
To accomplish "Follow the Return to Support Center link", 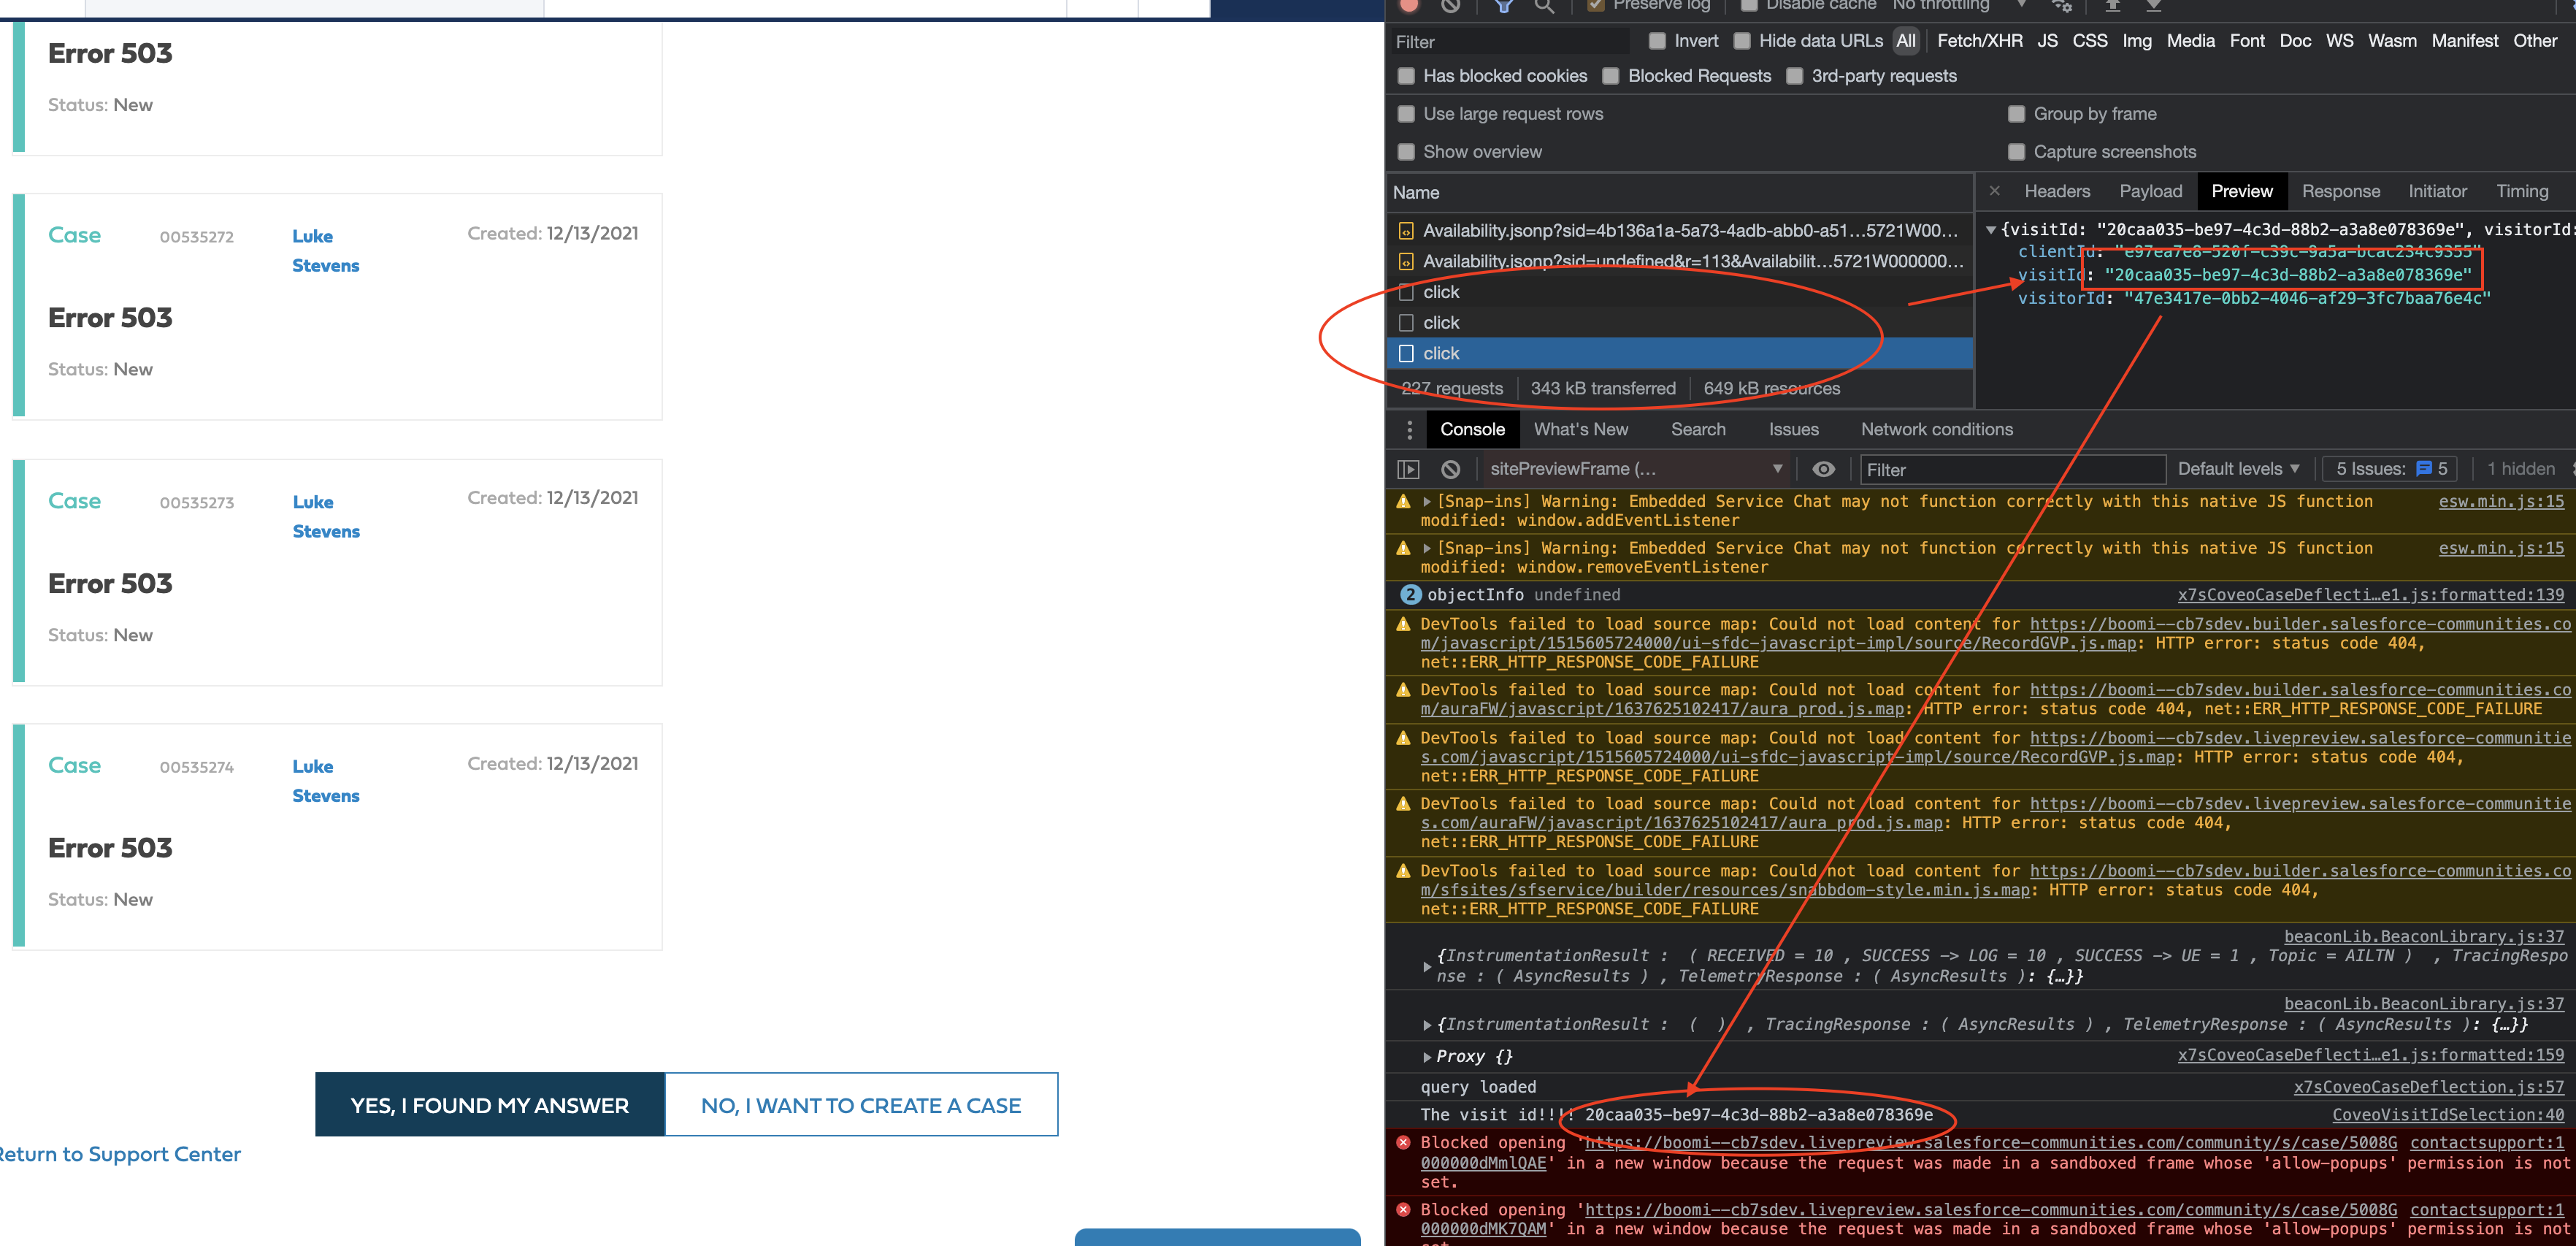I will 120,1154.
